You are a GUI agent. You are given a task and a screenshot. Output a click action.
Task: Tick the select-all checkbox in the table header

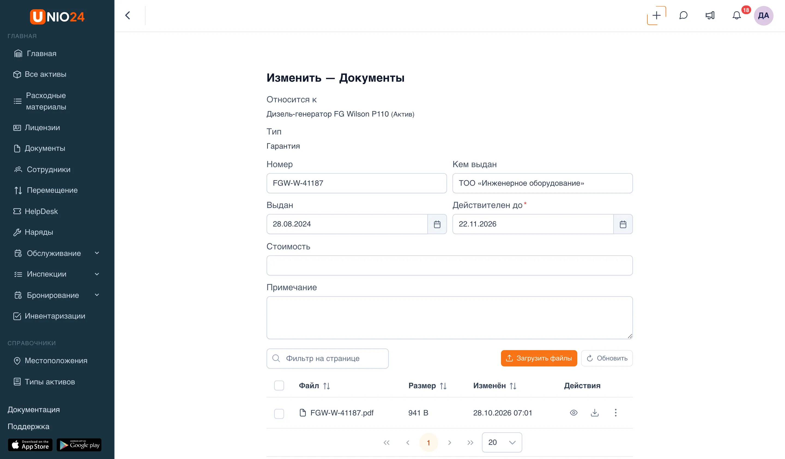point(279,385)
